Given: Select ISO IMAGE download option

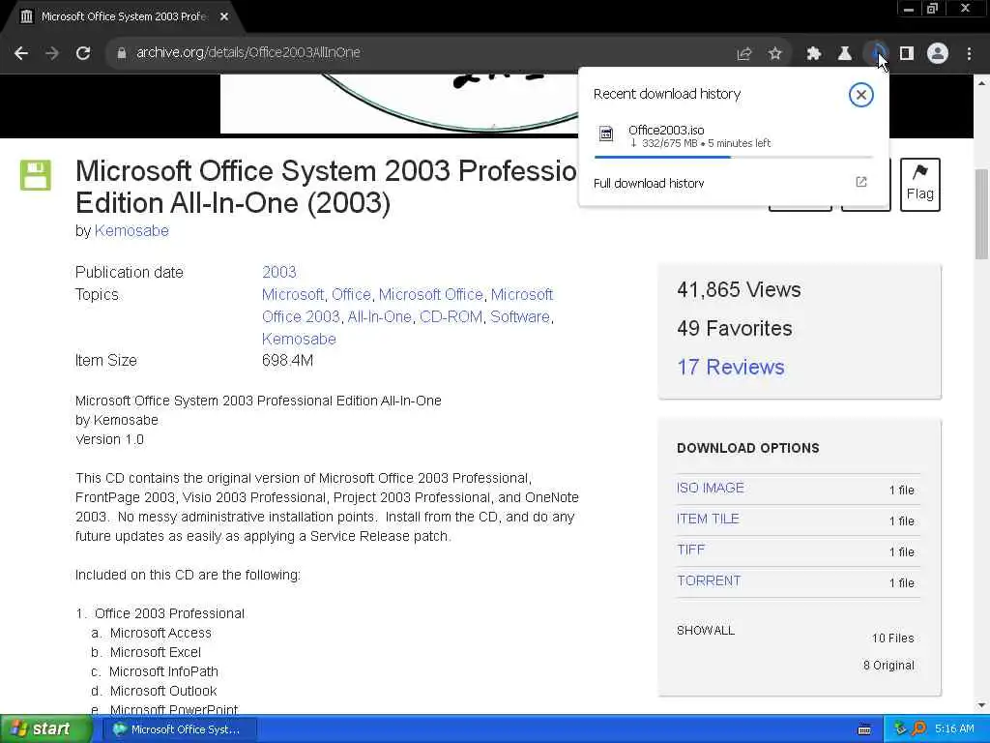Looking at the screenshot, I should (711, 488).
